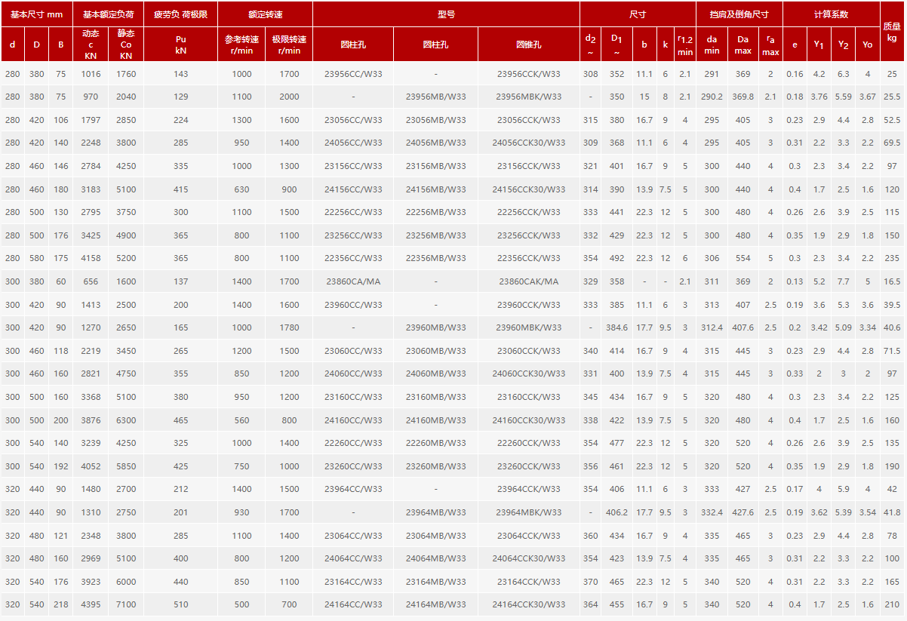The width and height of the screenshot is (907, 621).
Task: Open the 22256CC/W33 model entry
Action: 353,212
